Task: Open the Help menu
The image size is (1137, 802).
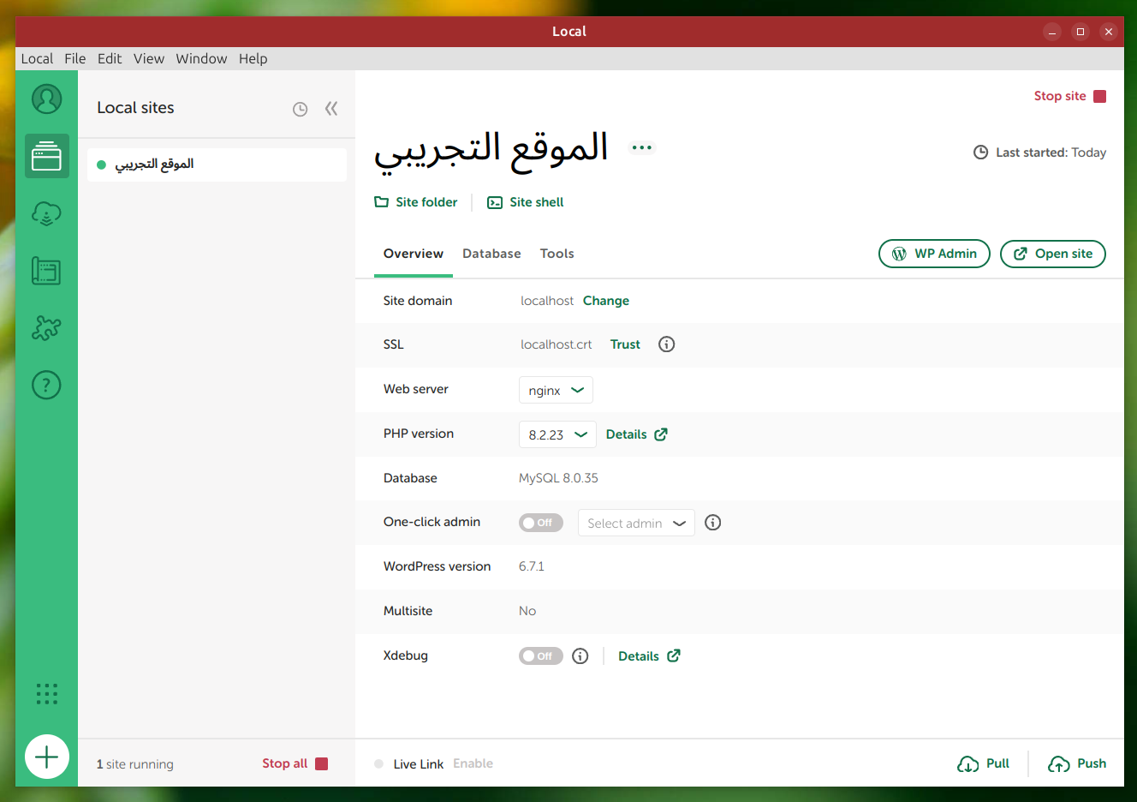Action: [253, 58]
